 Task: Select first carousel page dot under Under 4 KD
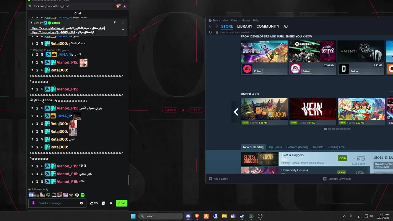pos(325,129)
